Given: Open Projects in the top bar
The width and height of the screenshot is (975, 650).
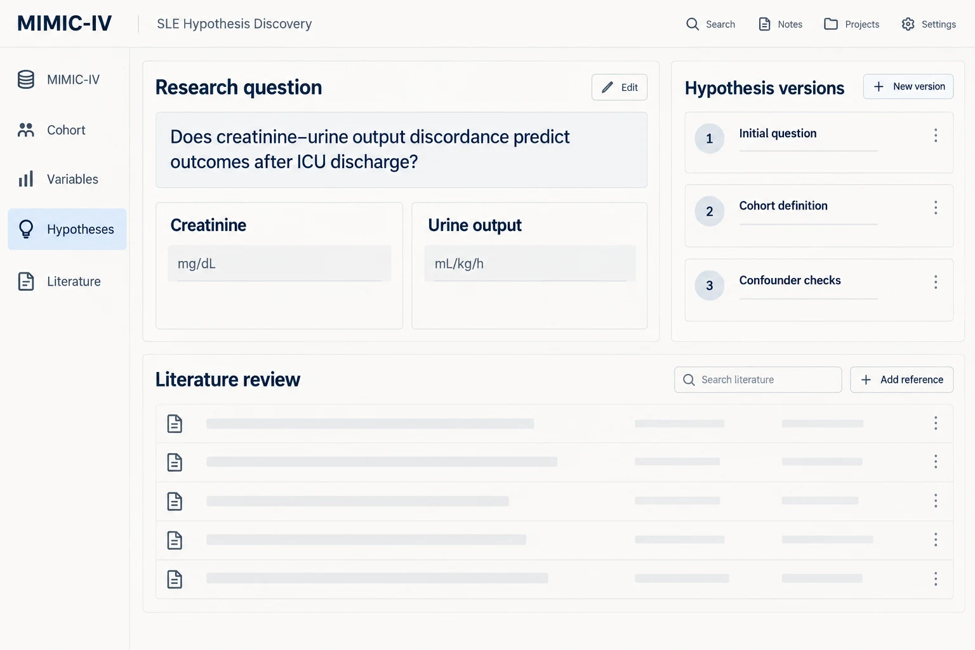Looking at the screenshot, I should tap(852, 24).
